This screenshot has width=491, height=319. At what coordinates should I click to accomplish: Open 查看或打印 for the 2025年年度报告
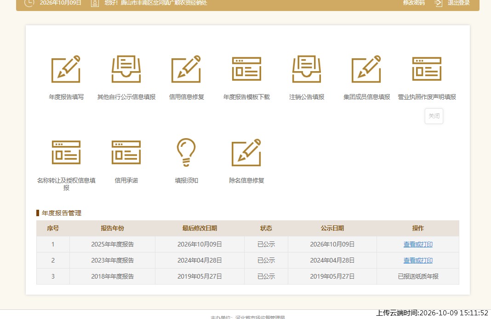(418, 244)
